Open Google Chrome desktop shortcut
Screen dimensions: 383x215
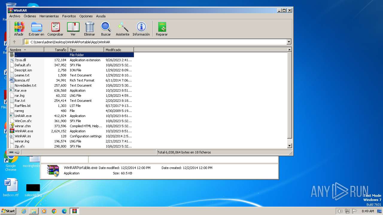point(11,161)
